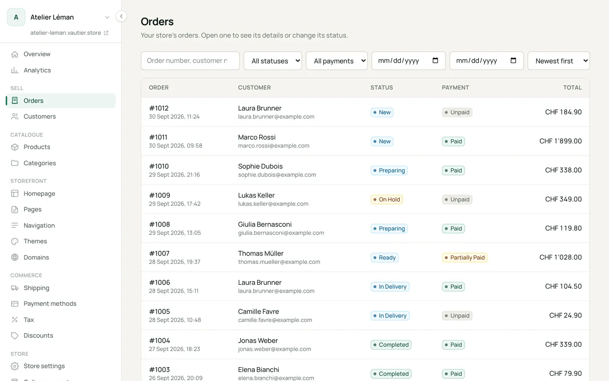Open external store link icon
Viewport: 609px width, 381px height.
pyautogui.click(x=106, y=33)
